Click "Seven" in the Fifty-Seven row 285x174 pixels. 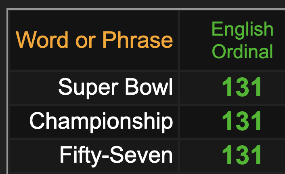pos(141,155)
